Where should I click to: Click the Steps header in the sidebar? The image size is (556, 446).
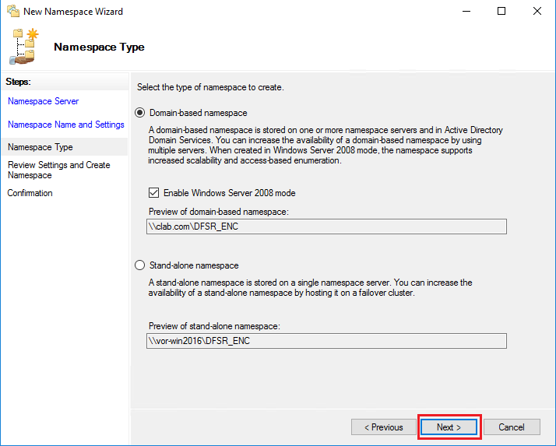18,82
